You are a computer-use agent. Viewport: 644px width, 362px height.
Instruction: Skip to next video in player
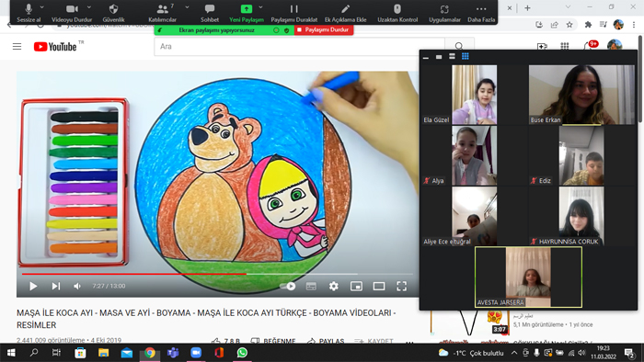coord(56,286)
